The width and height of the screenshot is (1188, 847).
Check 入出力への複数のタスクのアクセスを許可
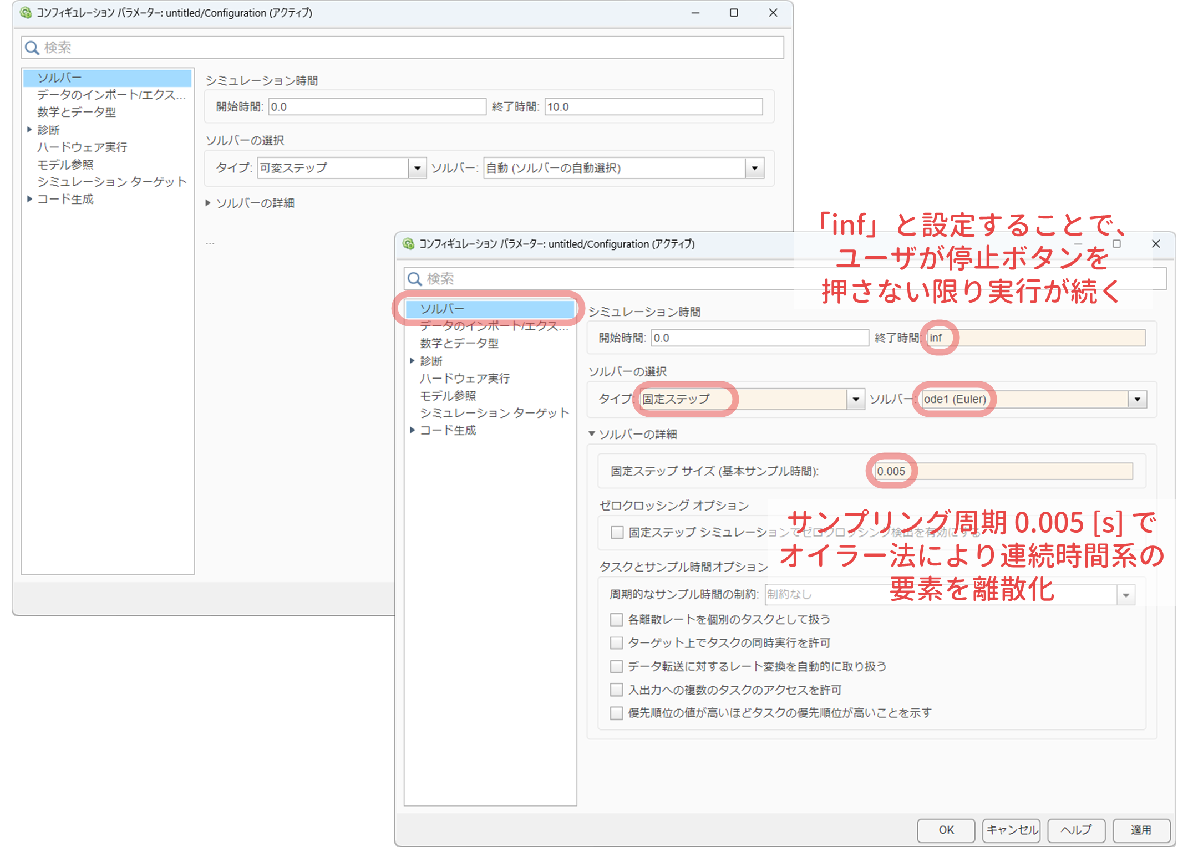[x=616, y=690]
